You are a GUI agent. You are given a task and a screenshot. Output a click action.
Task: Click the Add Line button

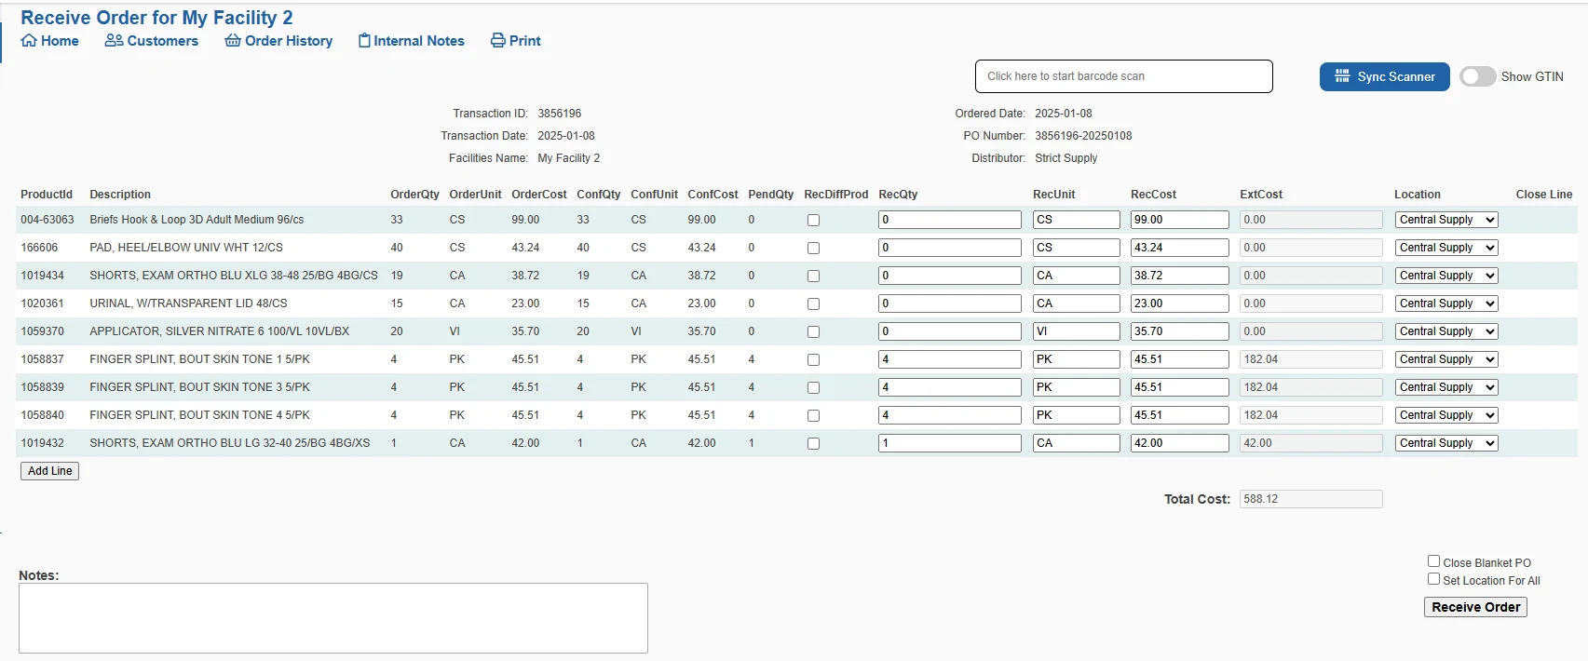coord(50,471)
